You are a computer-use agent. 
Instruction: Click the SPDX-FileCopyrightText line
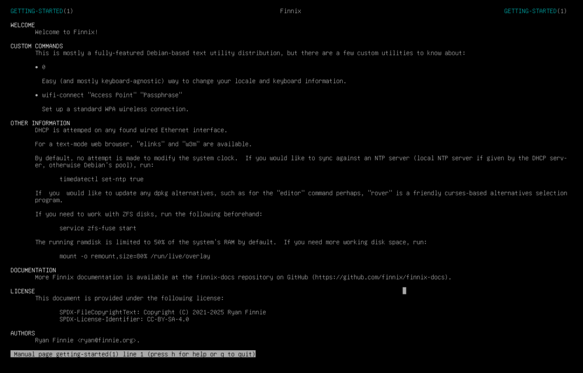(162, 312)
